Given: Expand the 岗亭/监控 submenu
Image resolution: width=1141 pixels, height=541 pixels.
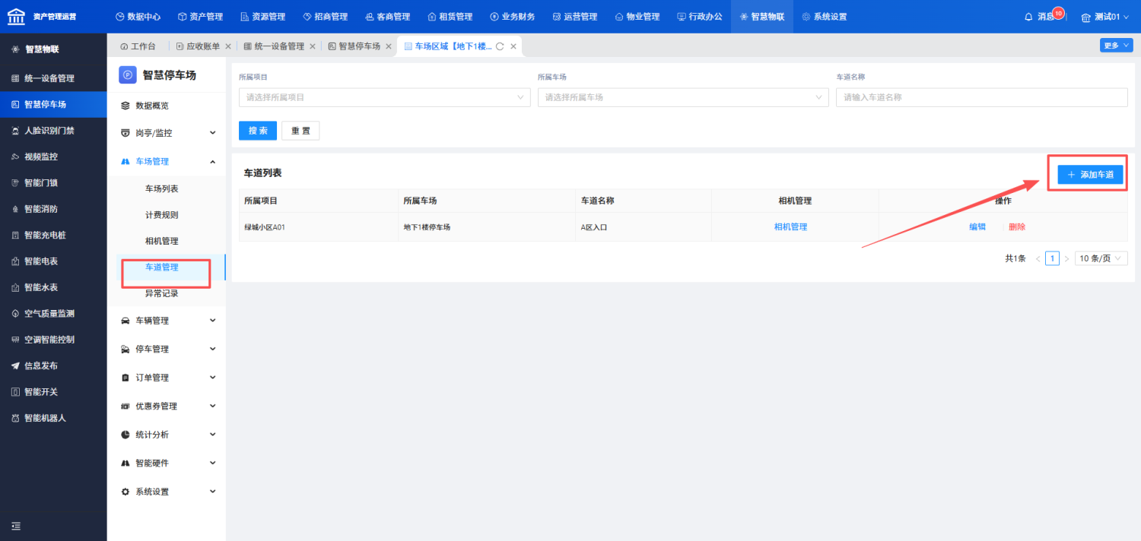Looking at the screenshot, I should (x=167, y=133).
